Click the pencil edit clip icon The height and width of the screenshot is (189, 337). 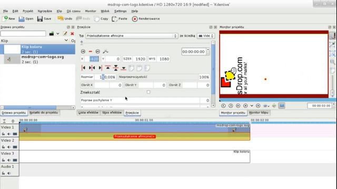tap(65, 34)
